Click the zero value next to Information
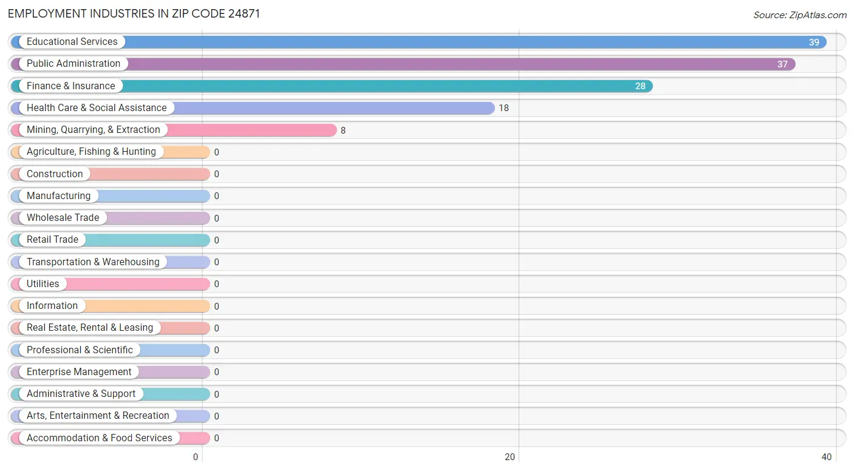The height and width of the screenshot is (471, 854). [216, 307]
